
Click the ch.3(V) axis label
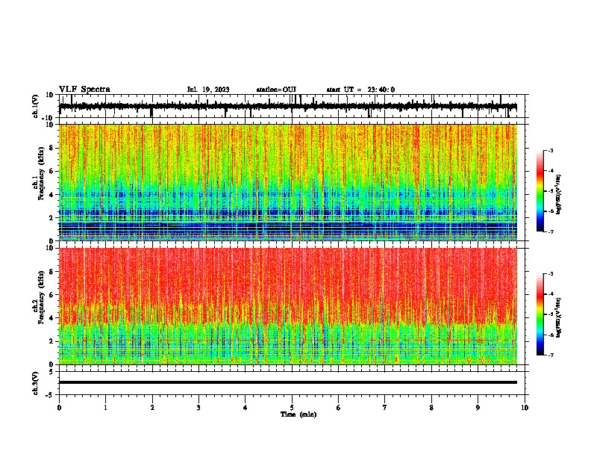click(x=36, y=383)
